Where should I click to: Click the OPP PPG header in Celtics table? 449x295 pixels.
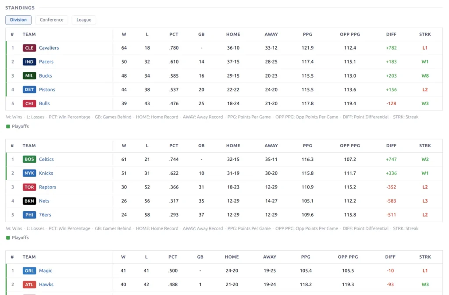tap(350, 146)
